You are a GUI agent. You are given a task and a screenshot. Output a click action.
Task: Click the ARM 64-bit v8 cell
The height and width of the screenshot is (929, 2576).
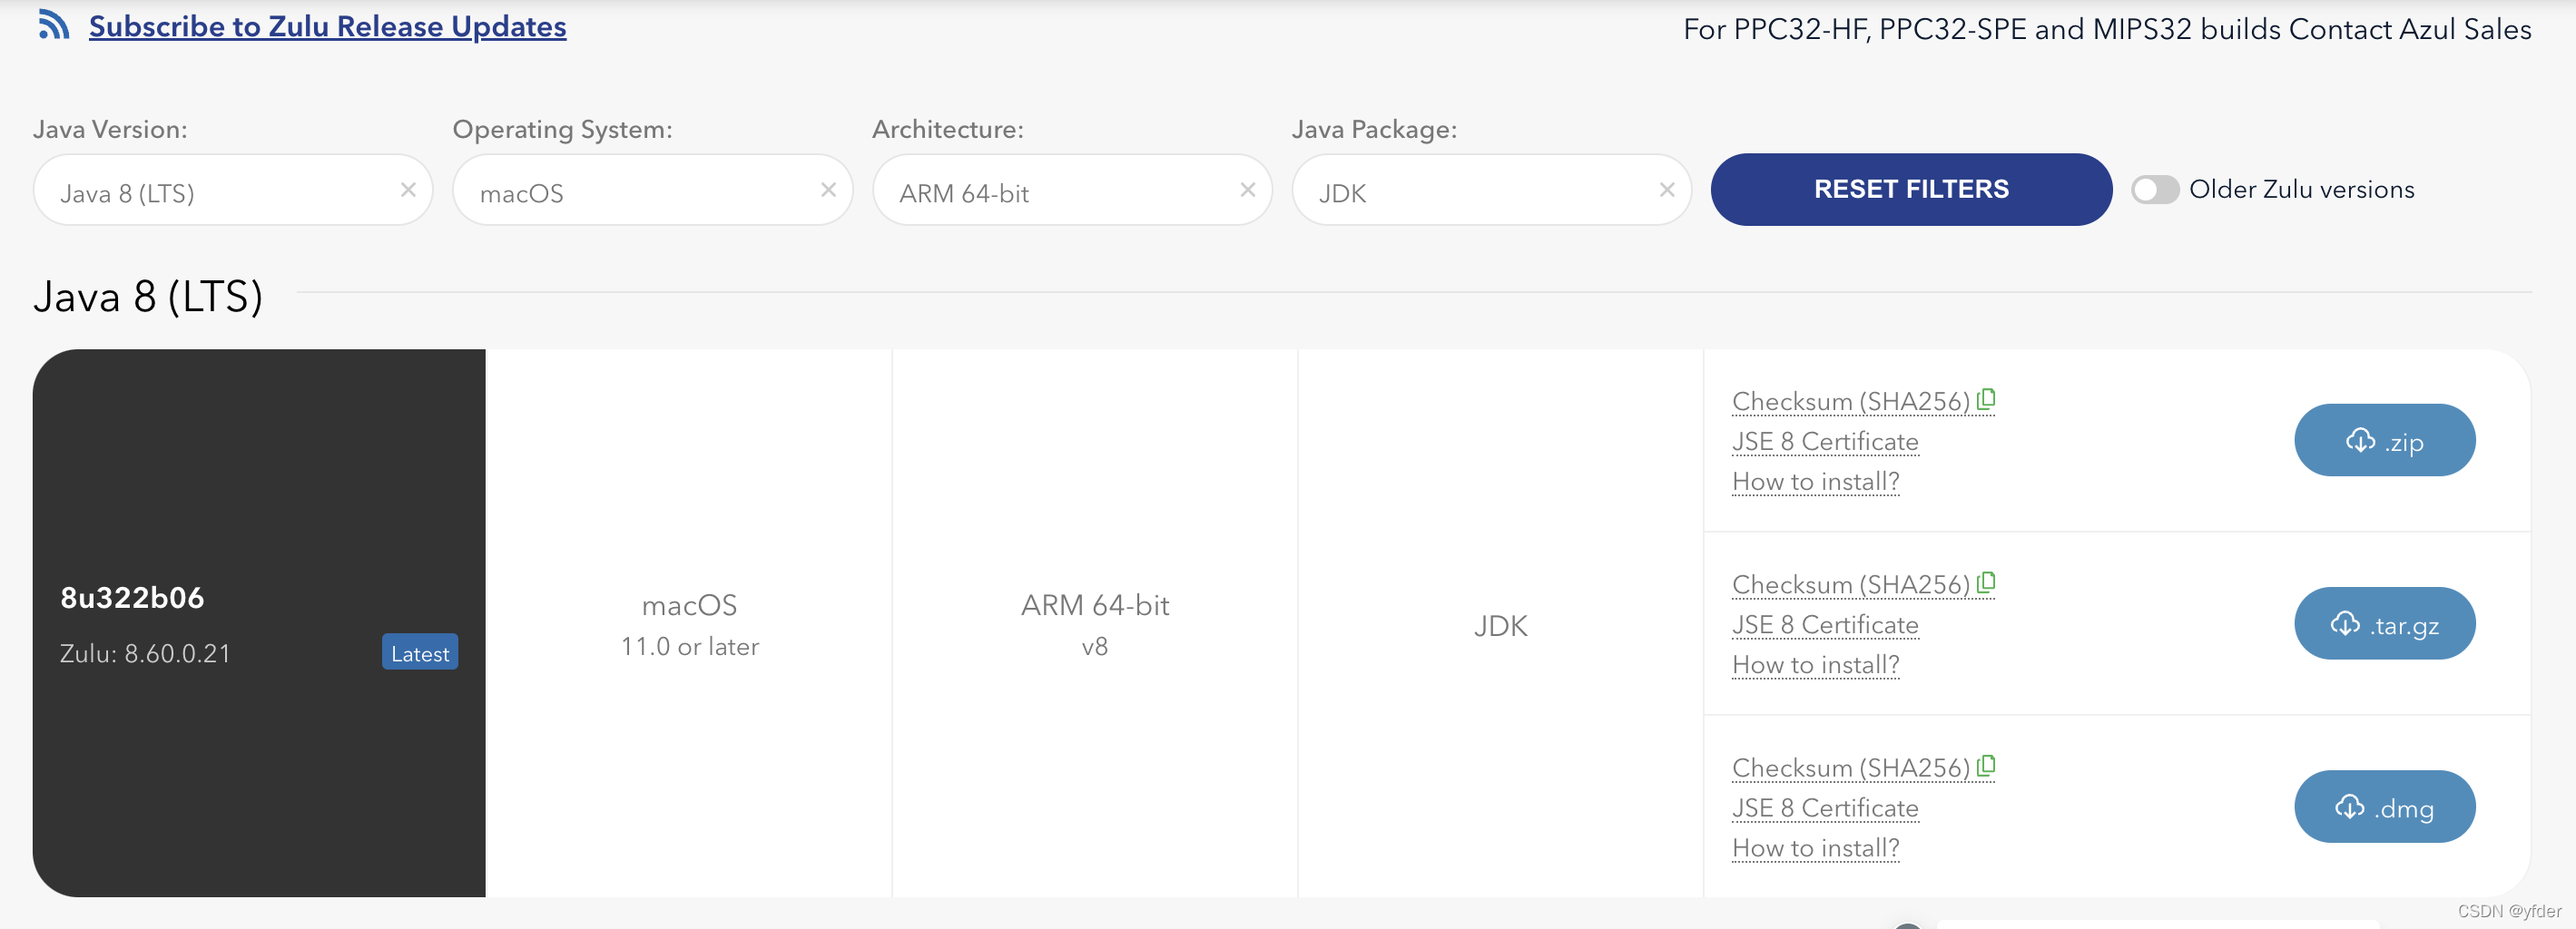1095,623
